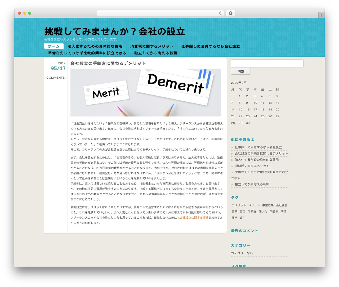Open 消費税に関するメリット menu item
This screenshot has width=339, height=287.
click(152, 46)
